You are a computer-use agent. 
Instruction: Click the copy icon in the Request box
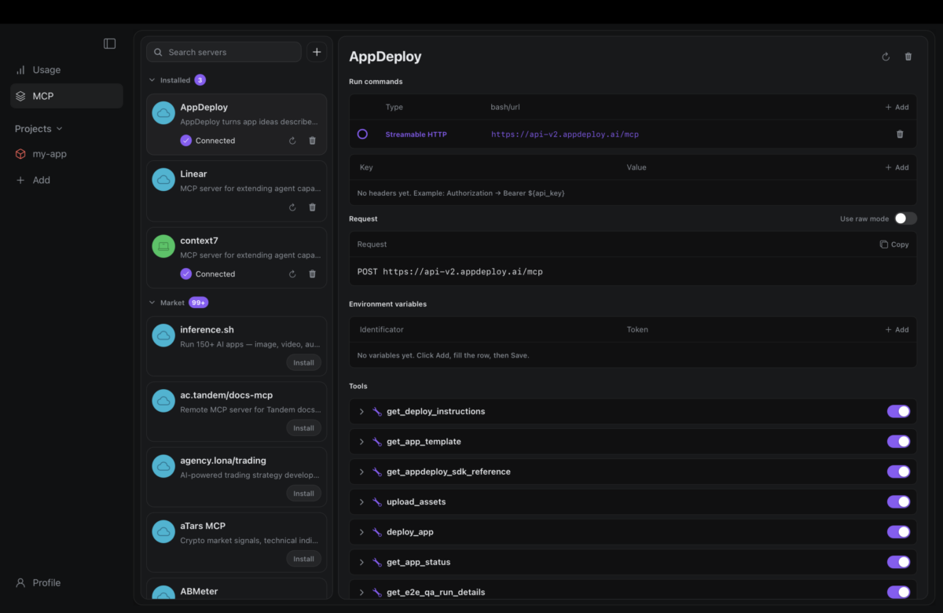pos(884,244)
